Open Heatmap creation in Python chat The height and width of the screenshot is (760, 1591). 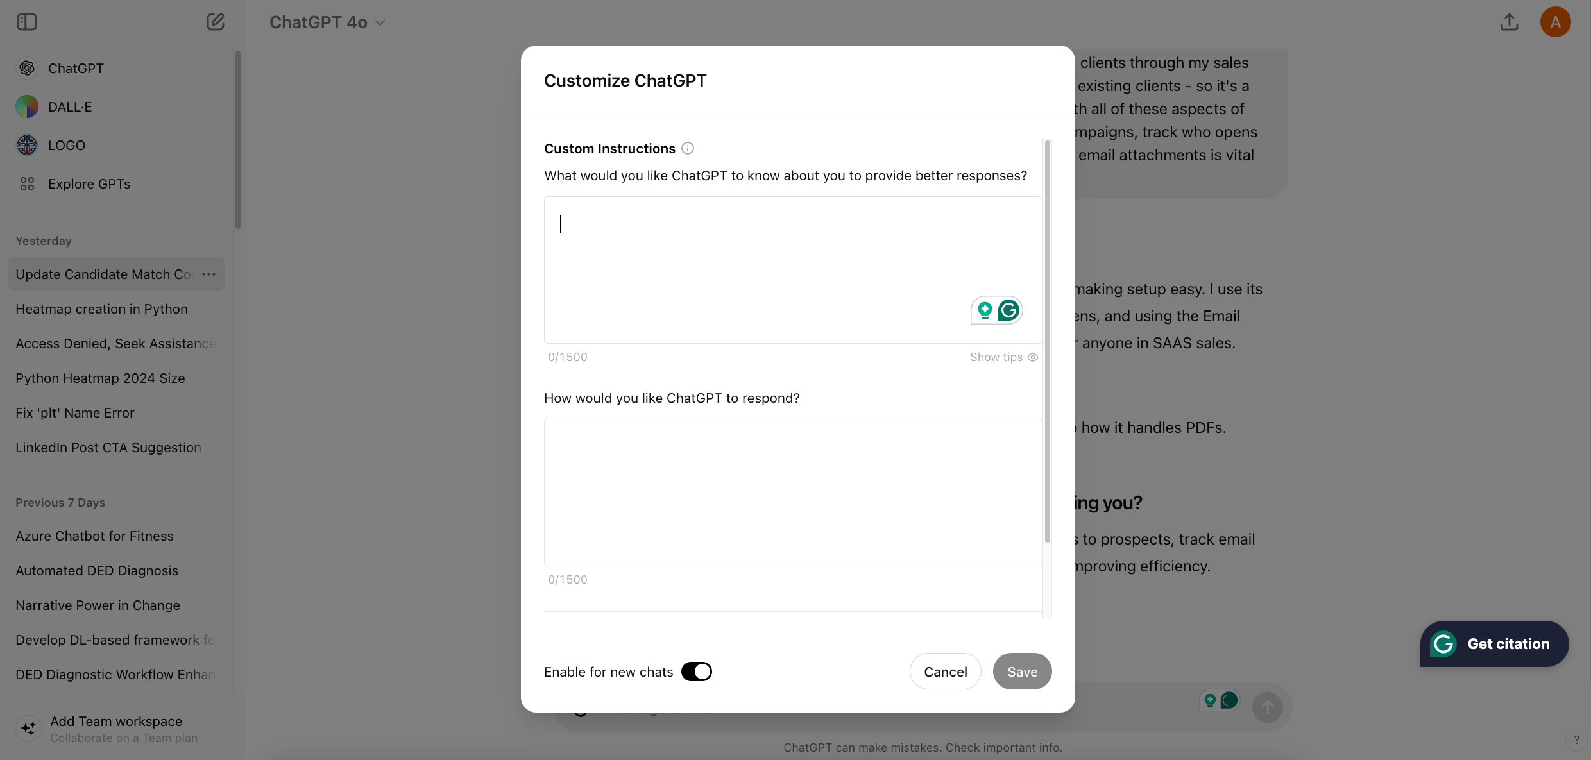point(101,308)
